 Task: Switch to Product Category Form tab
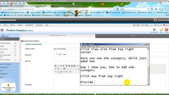click(x=58, y=35)
